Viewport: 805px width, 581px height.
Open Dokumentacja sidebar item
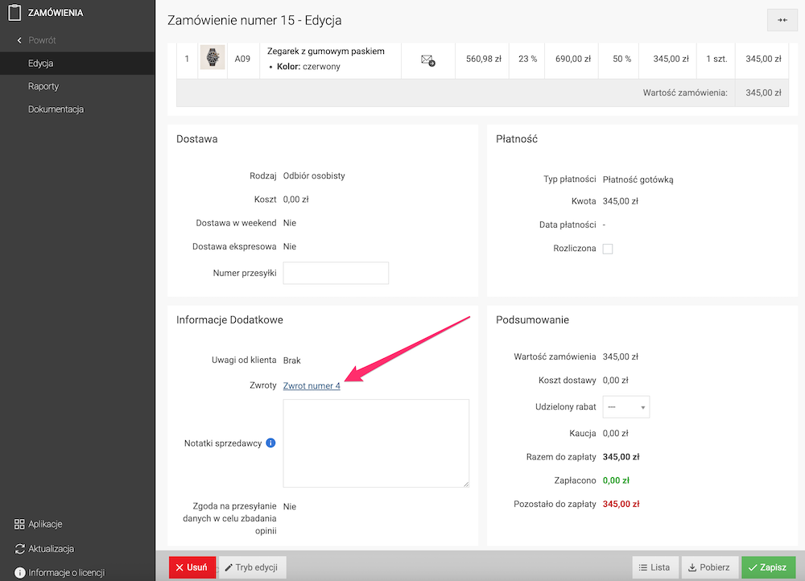(x=56, y=109)
